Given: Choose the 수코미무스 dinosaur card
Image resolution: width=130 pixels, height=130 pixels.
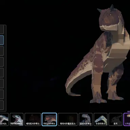Looking at the screenshot, I should [101, 120].
